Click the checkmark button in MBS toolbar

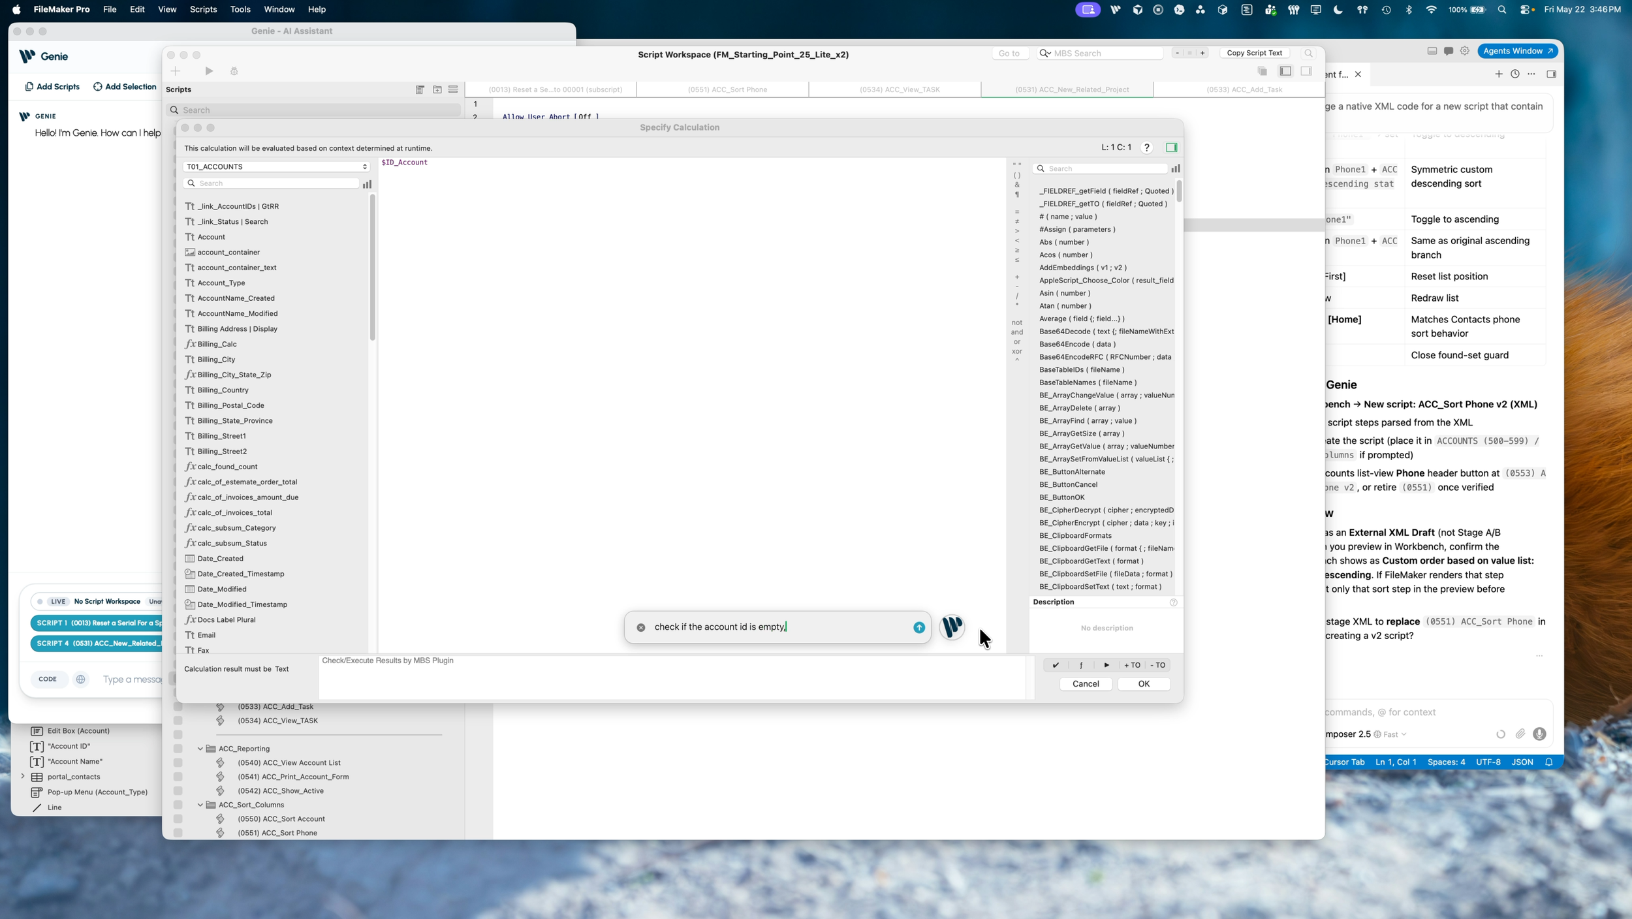click(x=1056, y=665)
